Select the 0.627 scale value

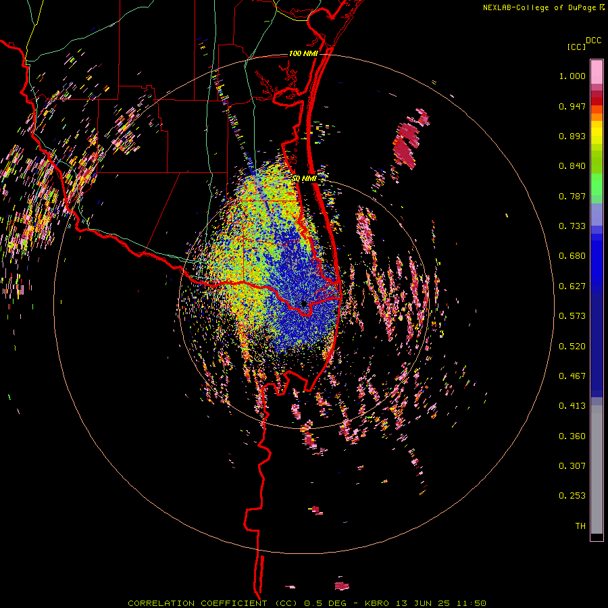pos(572,286)
